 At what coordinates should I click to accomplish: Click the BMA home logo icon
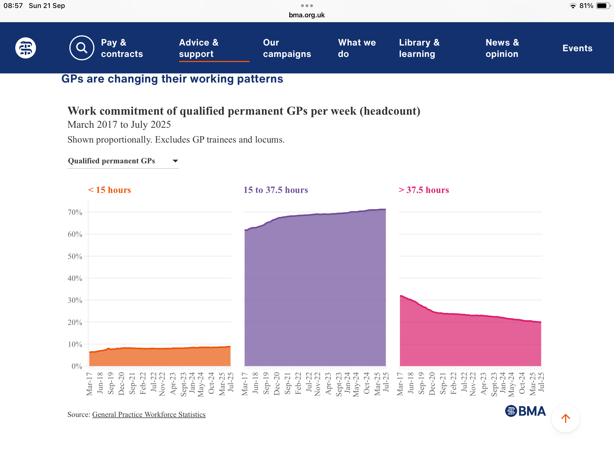26,48
